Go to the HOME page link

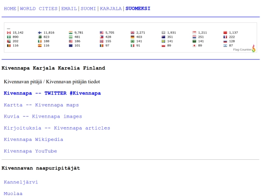[x=10, y=9]
